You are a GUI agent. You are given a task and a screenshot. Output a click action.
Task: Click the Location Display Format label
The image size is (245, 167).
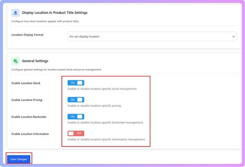click(x=28, y=35)
